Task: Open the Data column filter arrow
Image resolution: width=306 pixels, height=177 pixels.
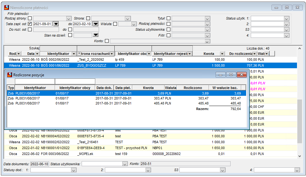Action: pos(37,54)
